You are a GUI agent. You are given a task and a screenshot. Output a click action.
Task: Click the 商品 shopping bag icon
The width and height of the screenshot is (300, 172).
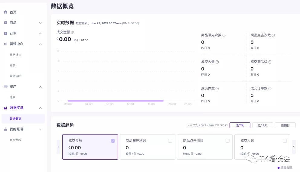[x=5, y=23]
